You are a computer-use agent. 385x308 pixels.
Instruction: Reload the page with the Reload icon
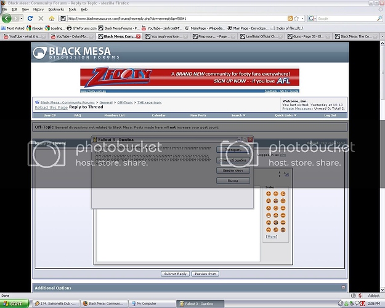[30, 18]
